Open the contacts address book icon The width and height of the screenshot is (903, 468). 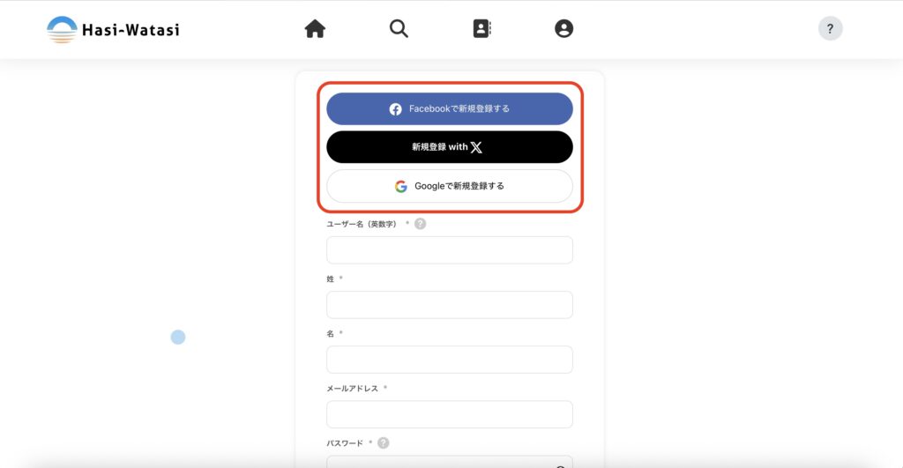click(x=482, y=28)
